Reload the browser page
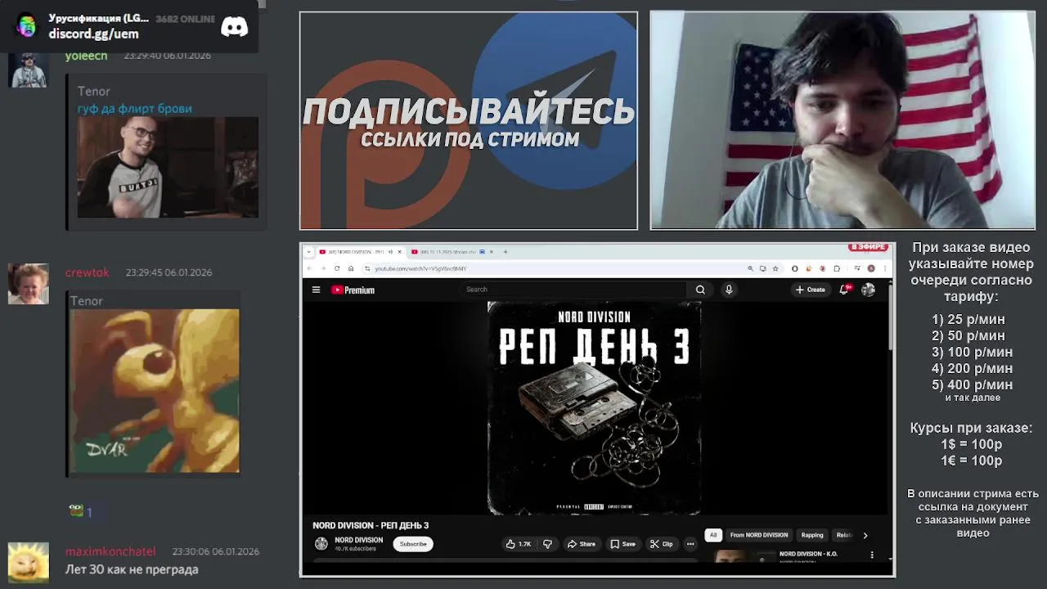1047x589 pixels. [x=337, y=268]
